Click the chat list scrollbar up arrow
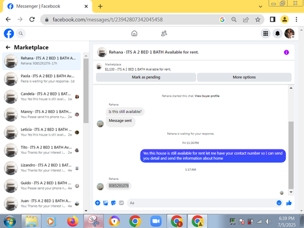Screen dimensions: 304x228 [86, 56]
